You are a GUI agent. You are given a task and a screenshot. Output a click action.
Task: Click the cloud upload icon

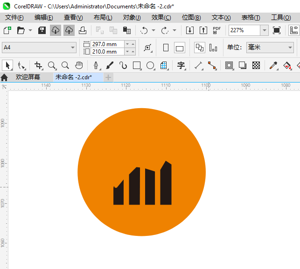pyautogui.click(x=69, y=30)
